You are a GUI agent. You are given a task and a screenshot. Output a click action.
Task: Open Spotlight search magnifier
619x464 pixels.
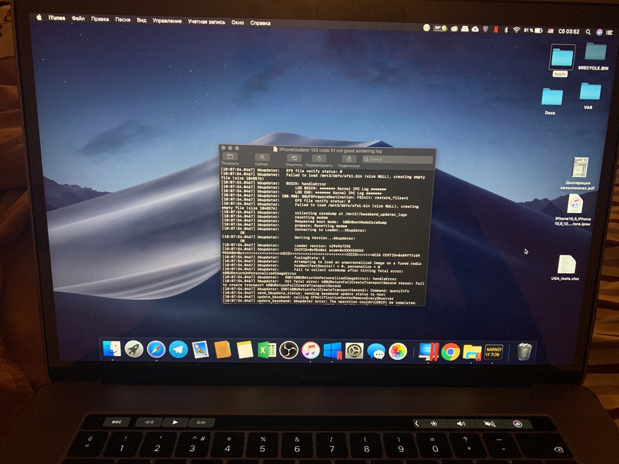click(x=588, y=32)
